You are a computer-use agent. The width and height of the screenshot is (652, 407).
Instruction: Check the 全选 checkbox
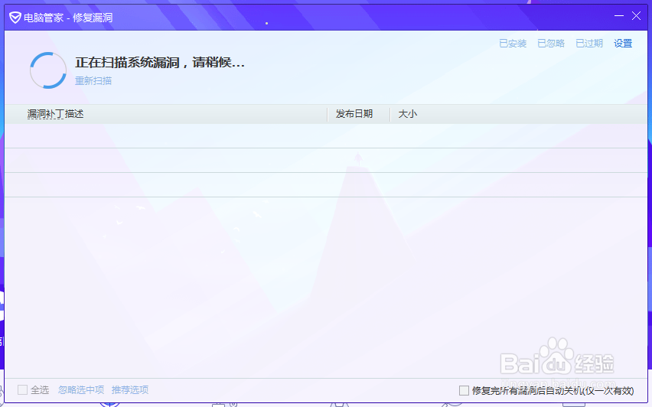click(22, 390)
